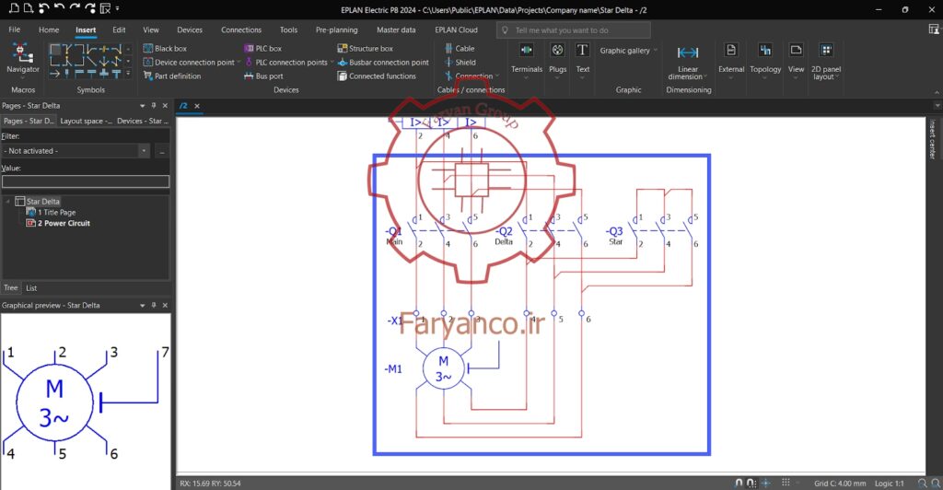
Task: Toggle grid display in status bar
Action: coord(786,483)
